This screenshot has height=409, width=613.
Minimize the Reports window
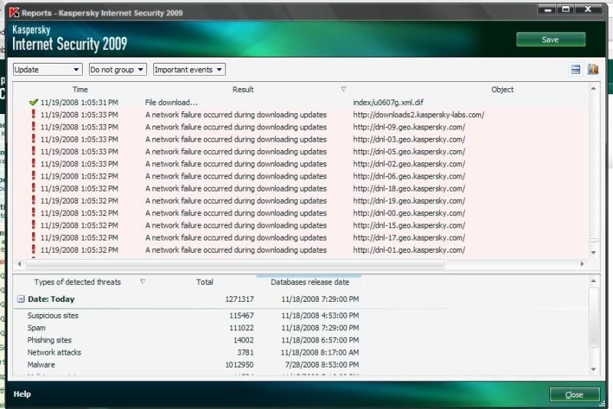point(548,9)
